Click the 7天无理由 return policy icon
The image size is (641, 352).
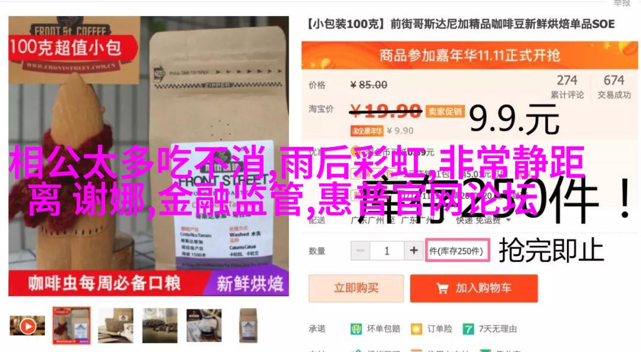click(468, 329)
